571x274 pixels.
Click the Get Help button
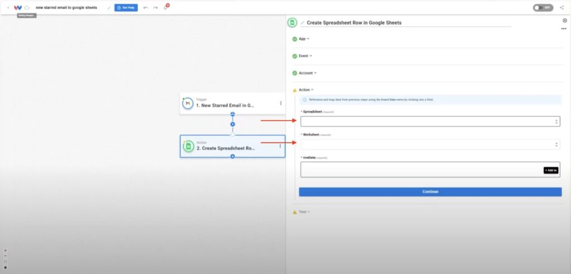point(126,8)
